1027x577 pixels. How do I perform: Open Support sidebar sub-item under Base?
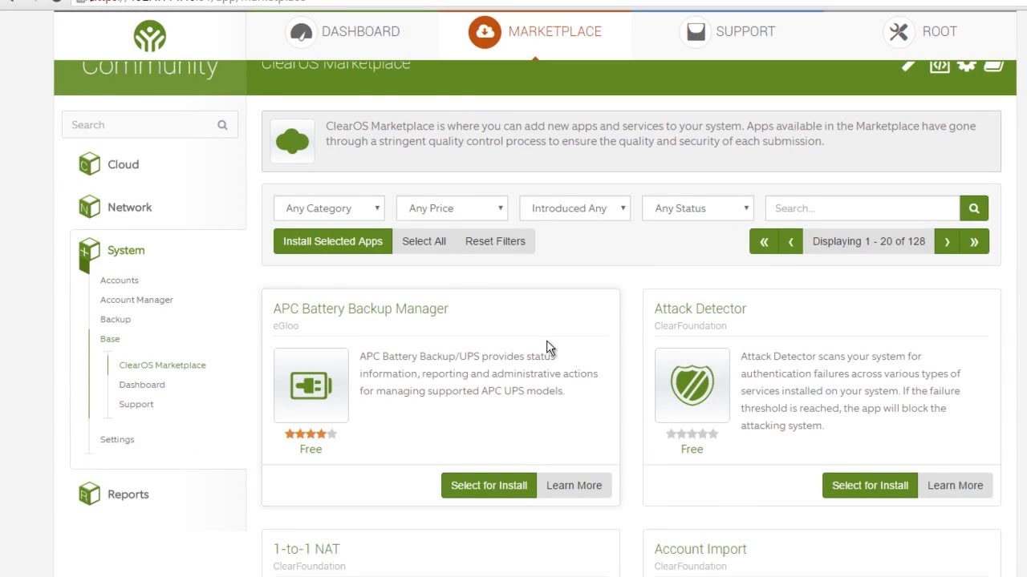[x=136, y=404]
